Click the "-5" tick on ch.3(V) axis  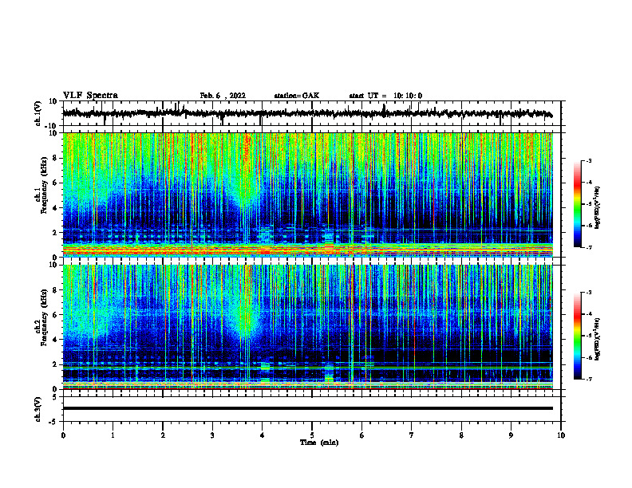(53, 422)
